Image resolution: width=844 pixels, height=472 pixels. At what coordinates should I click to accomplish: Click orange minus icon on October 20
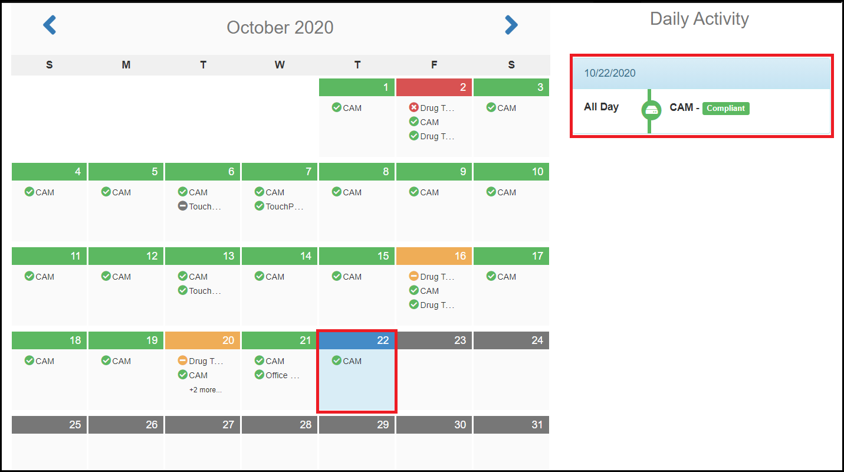[x=183, y=360]
